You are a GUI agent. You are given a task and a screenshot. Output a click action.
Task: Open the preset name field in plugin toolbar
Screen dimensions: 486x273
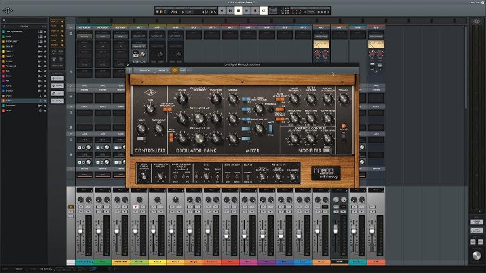point(152,71)
